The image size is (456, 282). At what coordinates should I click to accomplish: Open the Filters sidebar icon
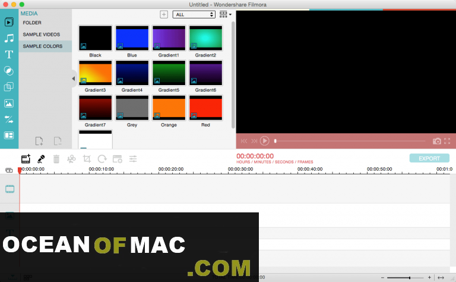click(9, 71)
